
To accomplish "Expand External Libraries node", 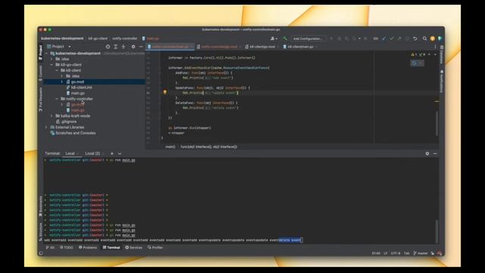I will [46, 127].
